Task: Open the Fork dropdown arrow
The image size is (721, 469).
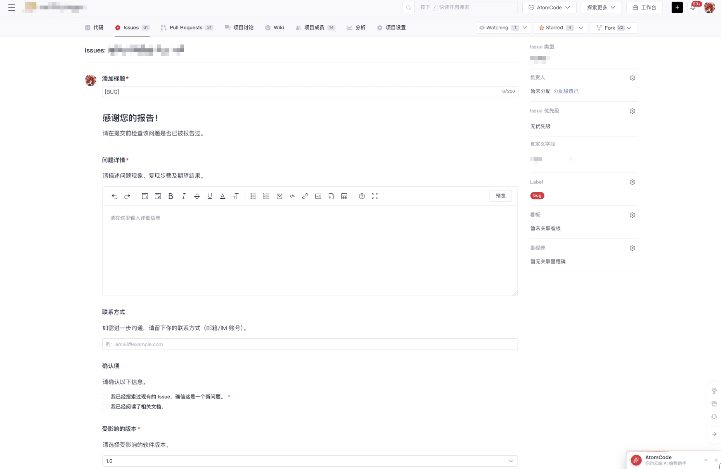Action: pos(629,28)
